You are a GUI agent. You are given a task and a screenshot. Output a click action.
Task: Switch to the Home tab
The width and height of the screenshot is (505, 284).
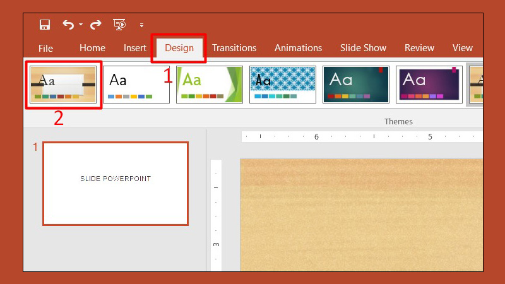[x=92, y=48]
